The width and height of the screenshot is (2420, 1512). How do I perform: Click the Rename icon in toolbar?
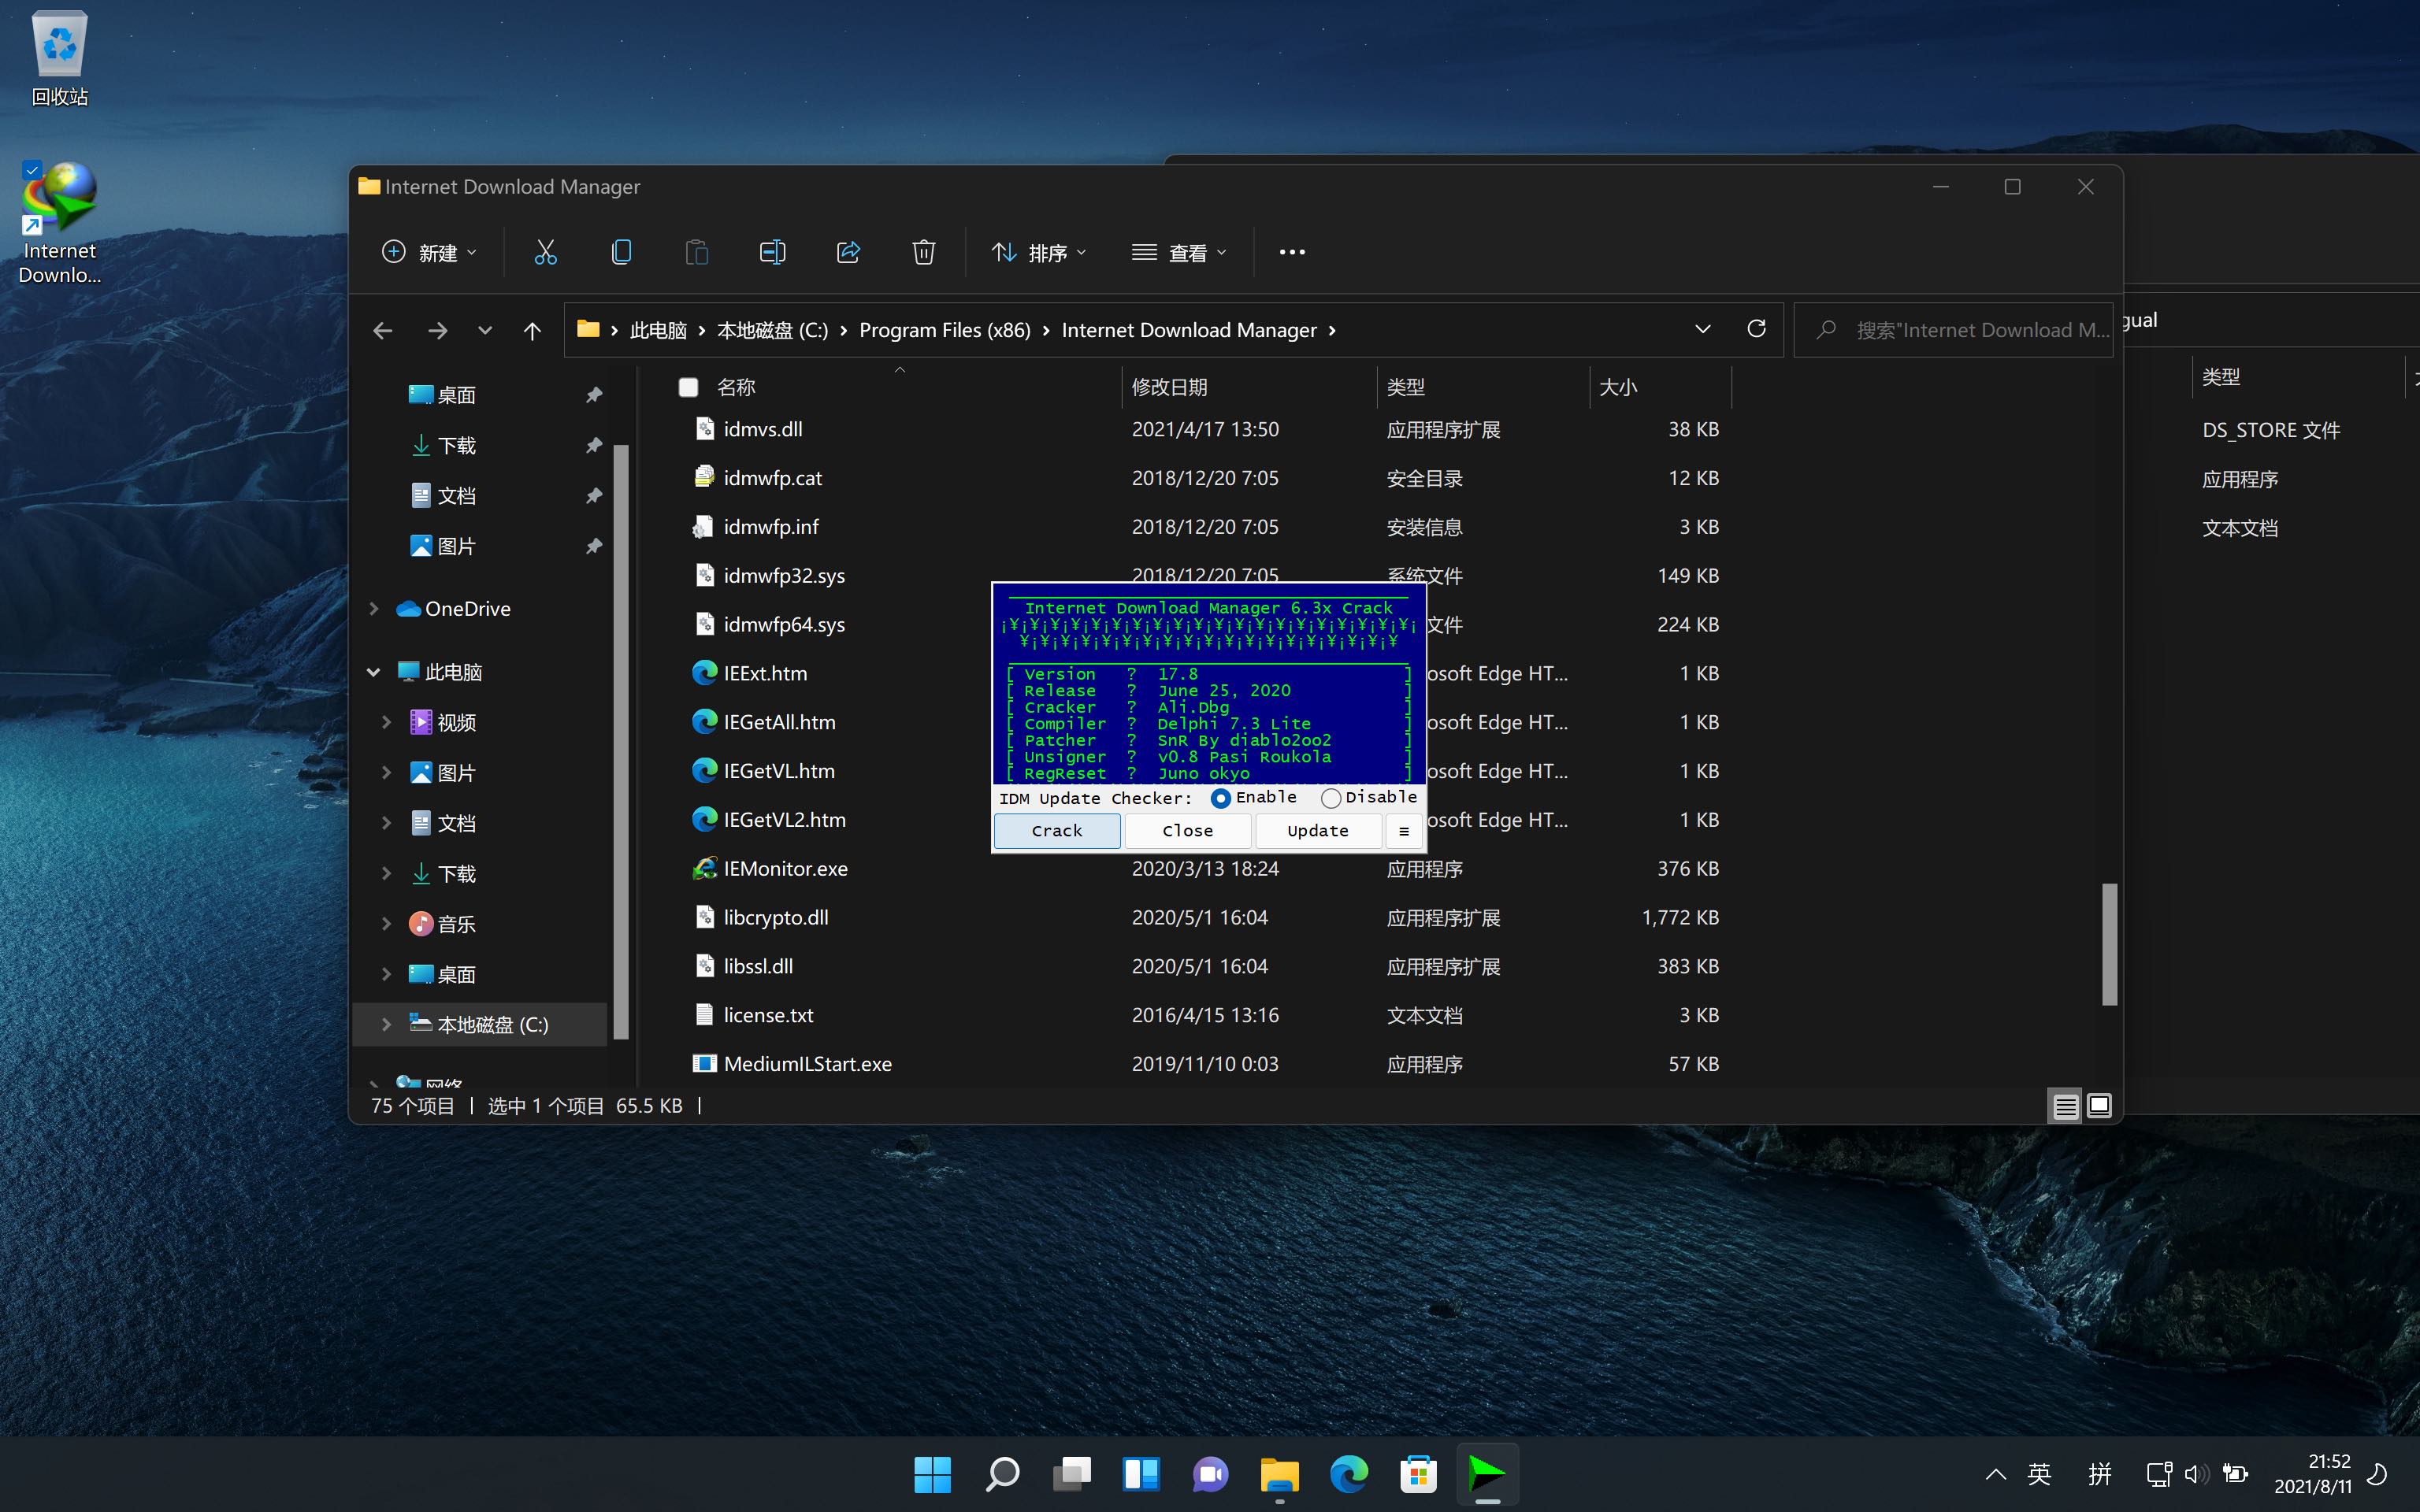pos(772,252)
